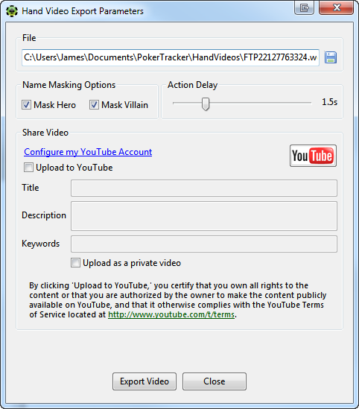Open Configure my YouTube Account link

point(88,152)
